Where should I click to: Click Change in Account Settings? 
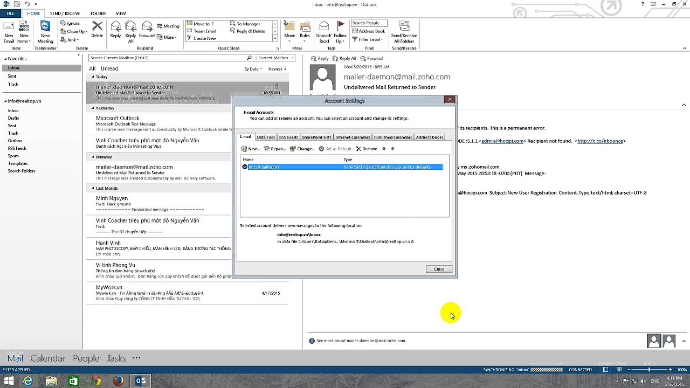(x=302, y=149)
